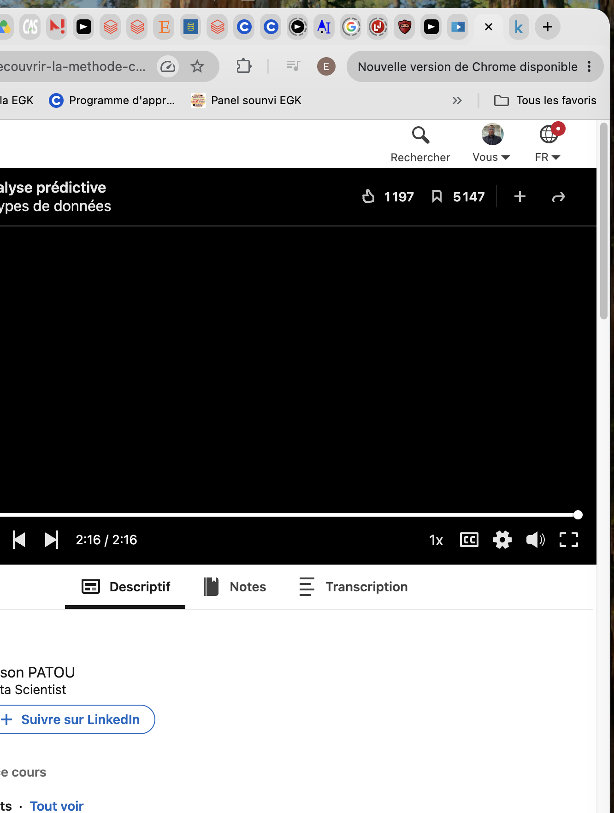The height and width of the screenshot is (813, 614).
Task: Open the Rechercher search icon
Action: [x=420, y=135]
